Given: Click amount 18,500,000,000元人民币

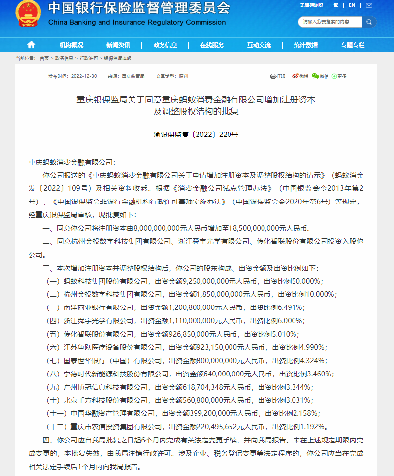Looking at the screenshot, I should (269, 228).
